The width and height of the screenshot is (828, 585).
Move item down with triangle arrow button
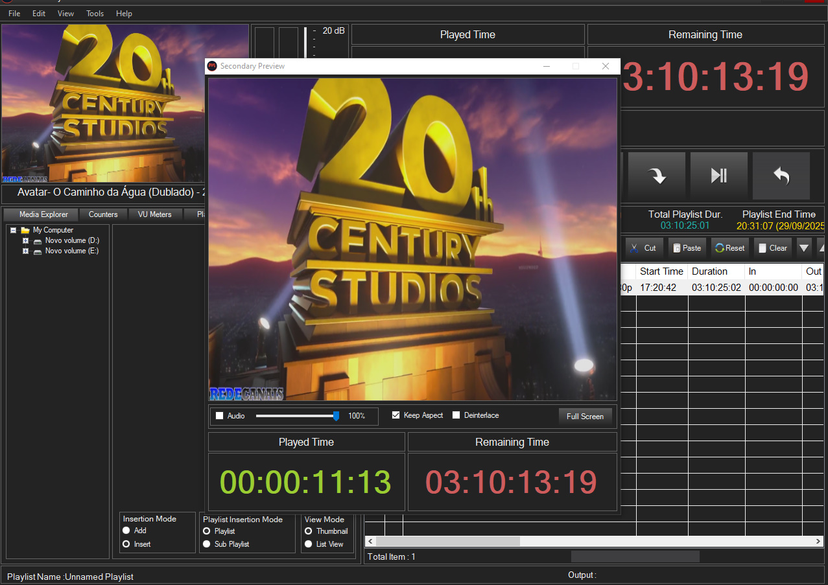(804, 248)
